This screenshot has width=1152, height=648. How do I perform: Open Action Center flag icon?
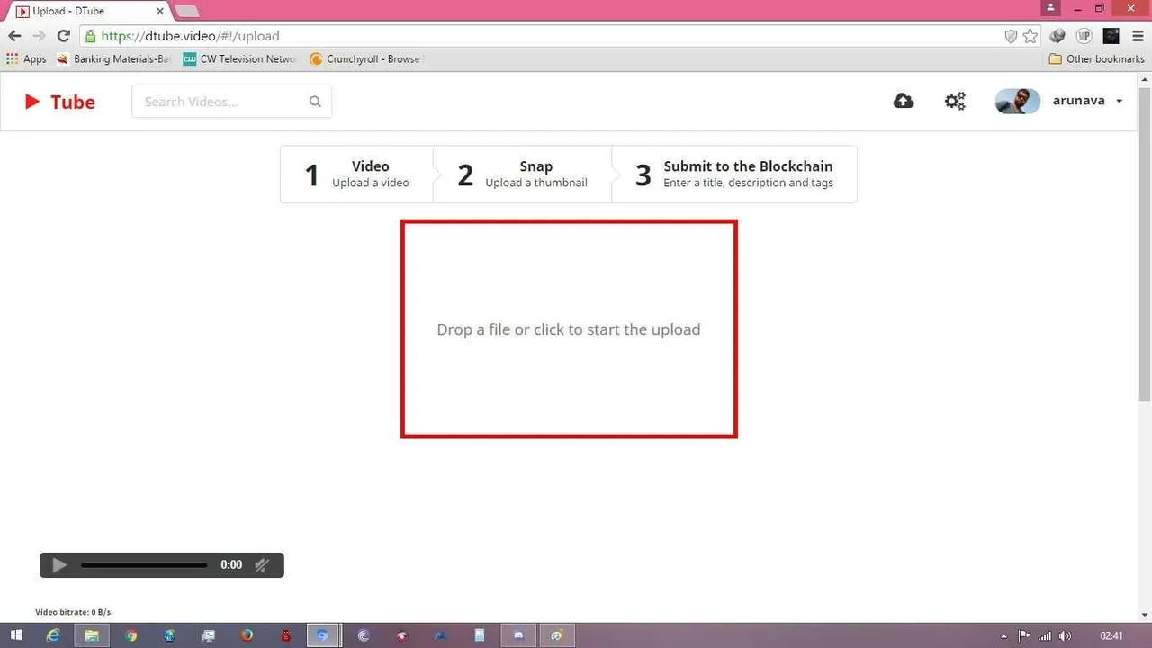click(1024, 636)
